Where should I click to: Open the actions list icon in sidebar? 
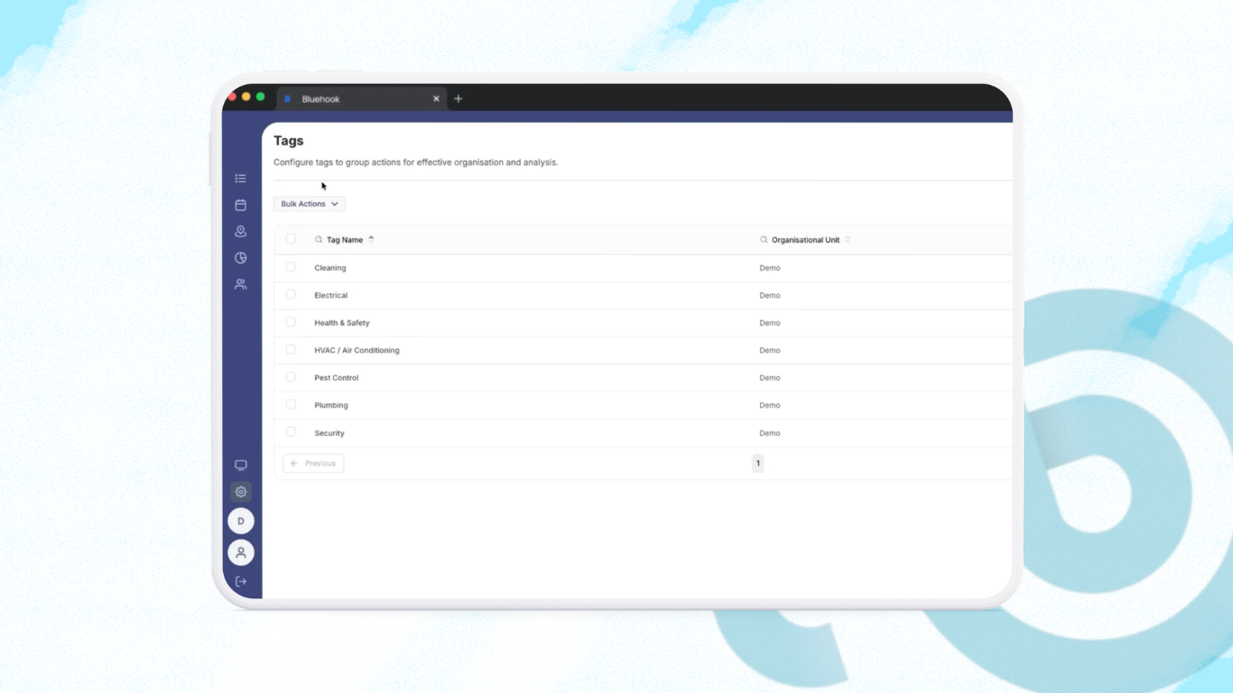pos(240,179)
